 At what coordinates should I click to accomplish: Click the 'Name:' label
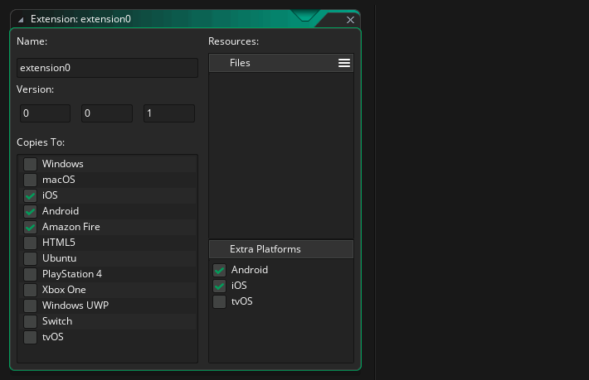coord(32,41)
